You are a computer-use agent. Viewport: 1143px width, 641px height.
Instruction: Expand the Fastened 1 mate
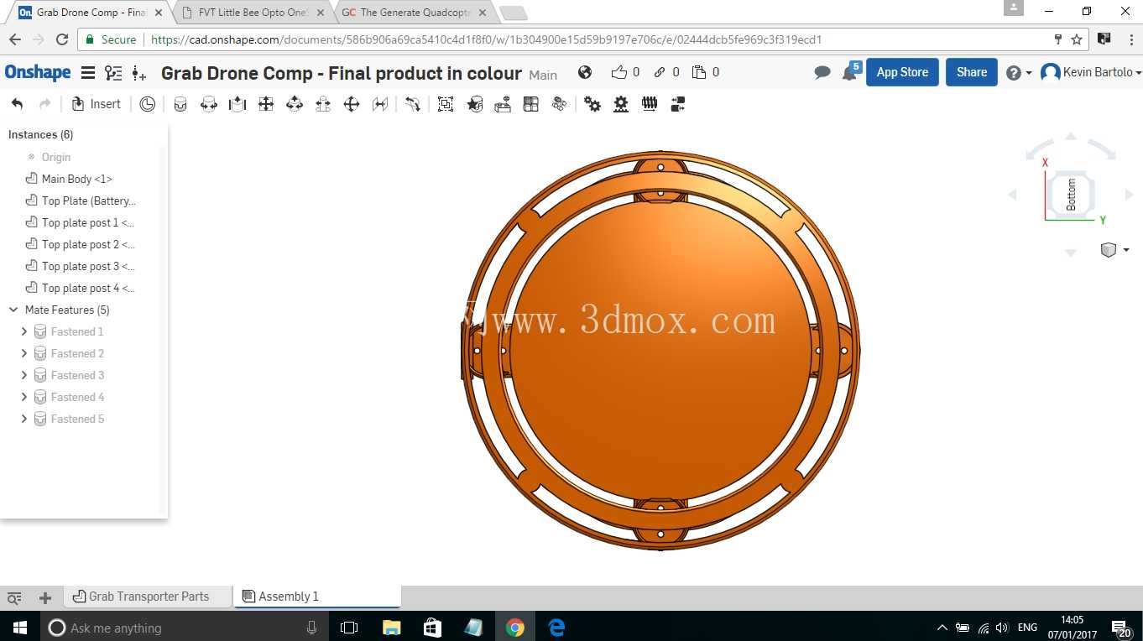(23, 331)
